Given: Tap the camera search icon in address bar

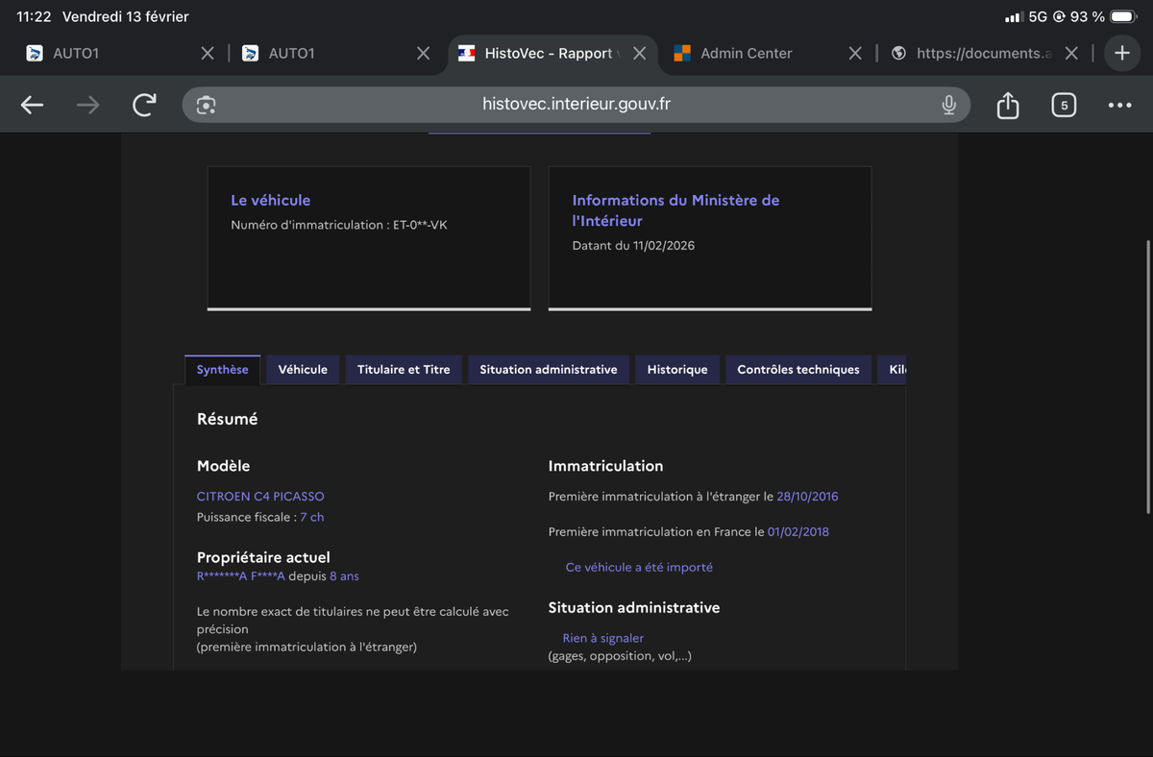Looking at the screenshot, I should [206, 106].
